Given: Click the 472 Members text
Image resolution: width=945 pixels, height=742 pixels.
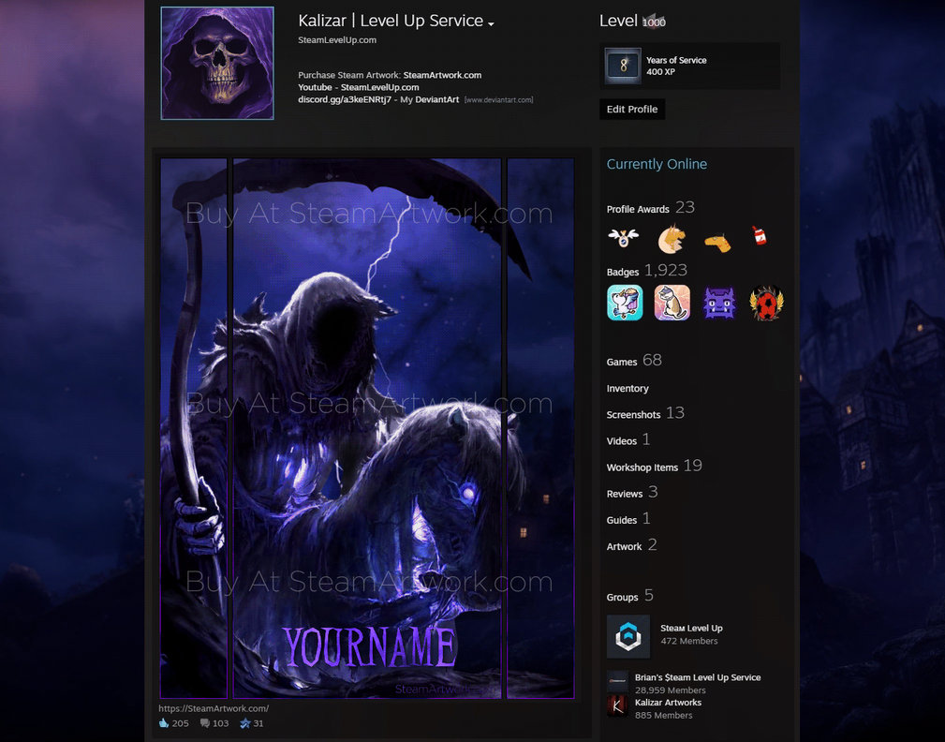Looking at the screenshot, I should [x=689, y=642].
